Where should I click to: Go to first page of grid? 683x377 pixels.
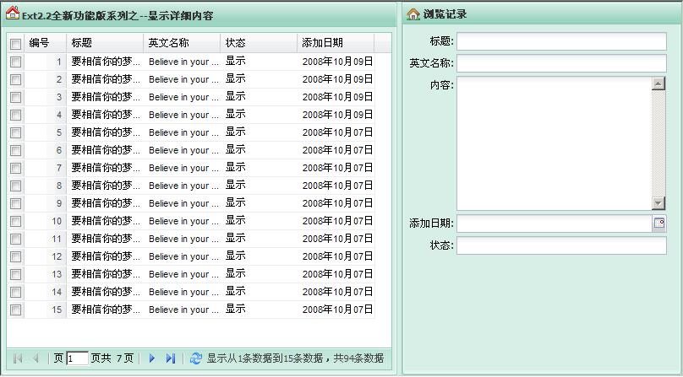coord(18,358)
